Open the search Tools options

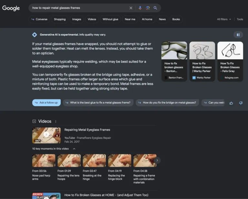(240, 19)
